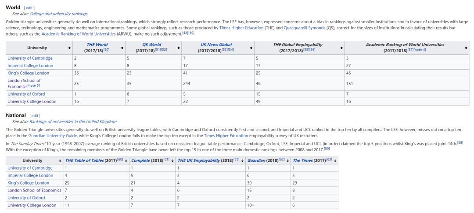Edit the World section

pyautogui.click(x=29, y=8)
